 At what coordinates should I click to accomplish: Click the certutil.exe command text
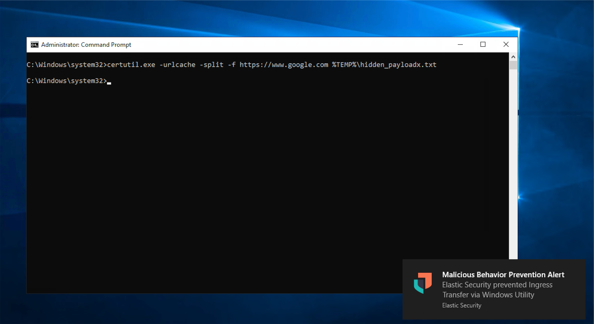131,65
